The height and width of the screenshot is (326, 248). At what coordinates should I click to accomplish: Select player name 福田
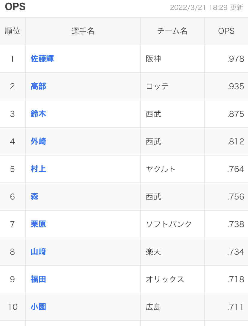point(38,279)
